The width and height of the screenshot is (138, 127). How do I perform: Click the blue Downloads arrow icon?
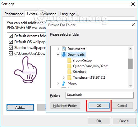coord(64,55)
